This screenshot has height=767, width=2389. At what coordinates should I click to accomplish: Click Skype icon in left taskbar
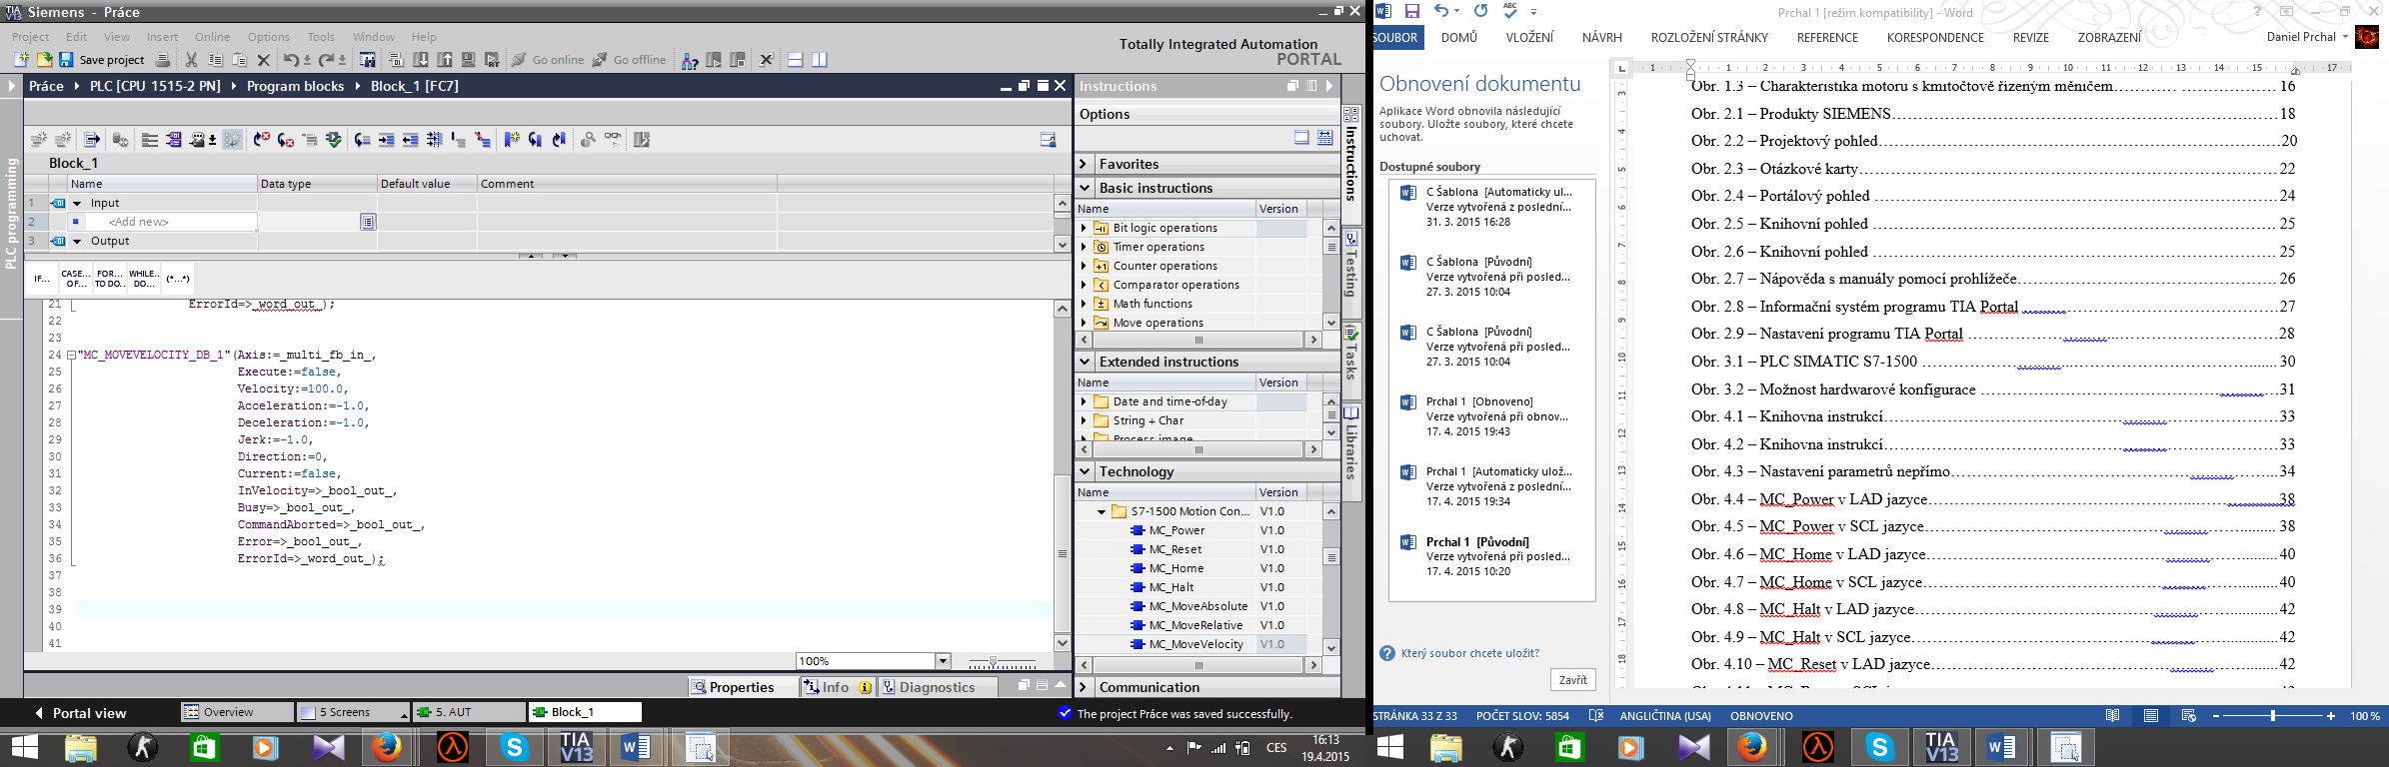point(514,747)
